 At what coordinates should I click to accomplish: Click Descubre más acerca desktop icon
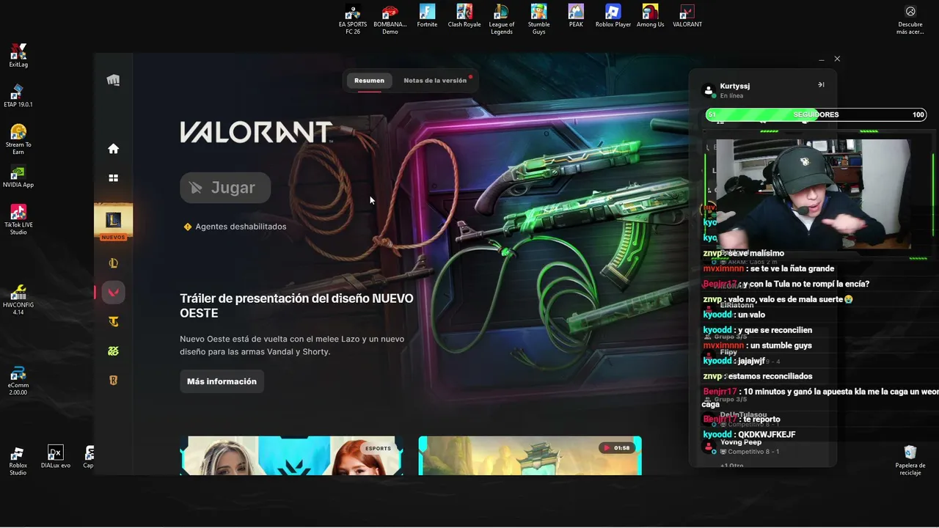(x=910, y=20)
